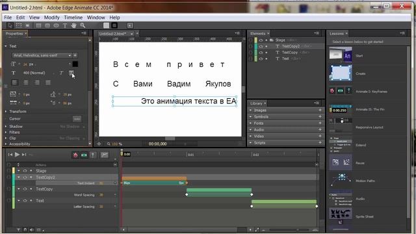Align text center
416x234 pixels.
click(x=26, y=83)
